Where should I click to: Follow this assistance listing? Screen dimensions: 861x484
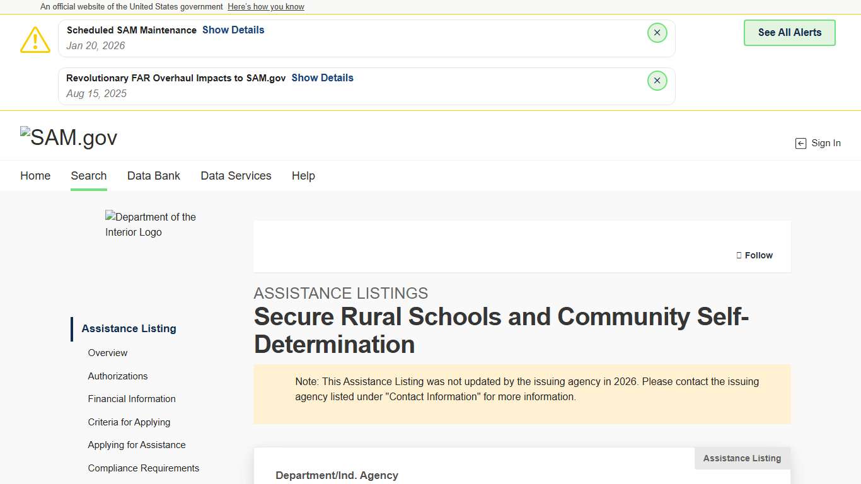pyautogui.click(x=754, y=255)
